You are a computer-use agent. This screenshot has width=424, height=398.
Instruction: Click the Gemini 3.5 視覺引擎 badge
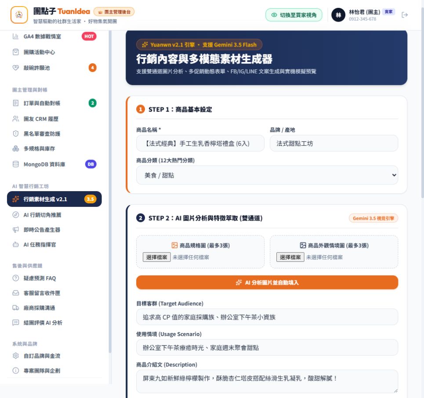pyautogui.click(x=373, y=218)
